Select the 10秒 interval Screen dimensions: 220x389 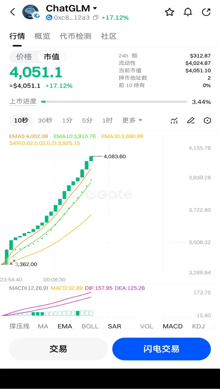pos(21,120)
